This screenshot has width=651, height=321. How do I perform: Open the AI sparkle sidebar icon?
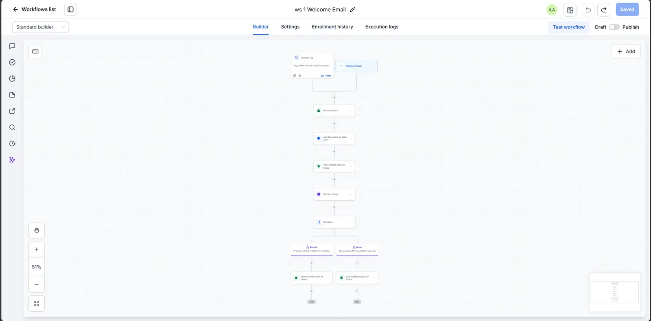coord(12,160)
